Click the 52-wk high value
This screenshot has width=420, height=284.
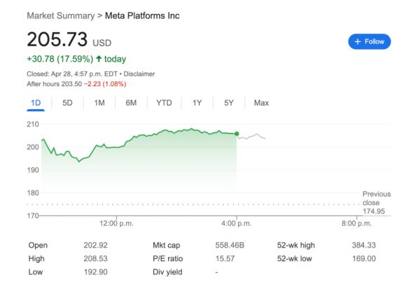coord(364,246)
